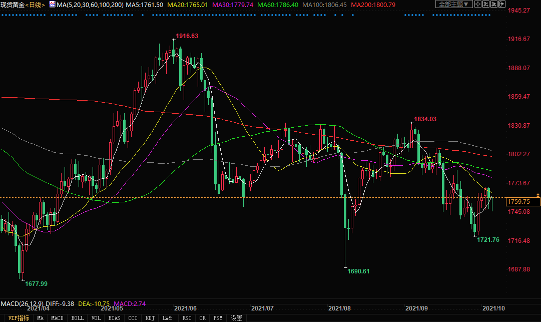Click the current price 1759.75 label

pyautogui.click(x=522, y=202)
